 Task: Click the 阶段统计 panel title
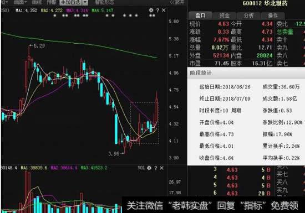pos(200,73)
